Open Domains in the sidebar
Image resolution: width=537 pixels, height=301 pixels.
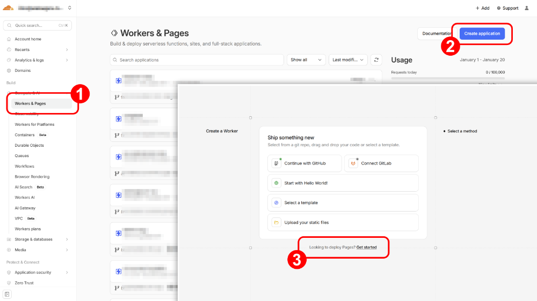click(x=23, y=71)
